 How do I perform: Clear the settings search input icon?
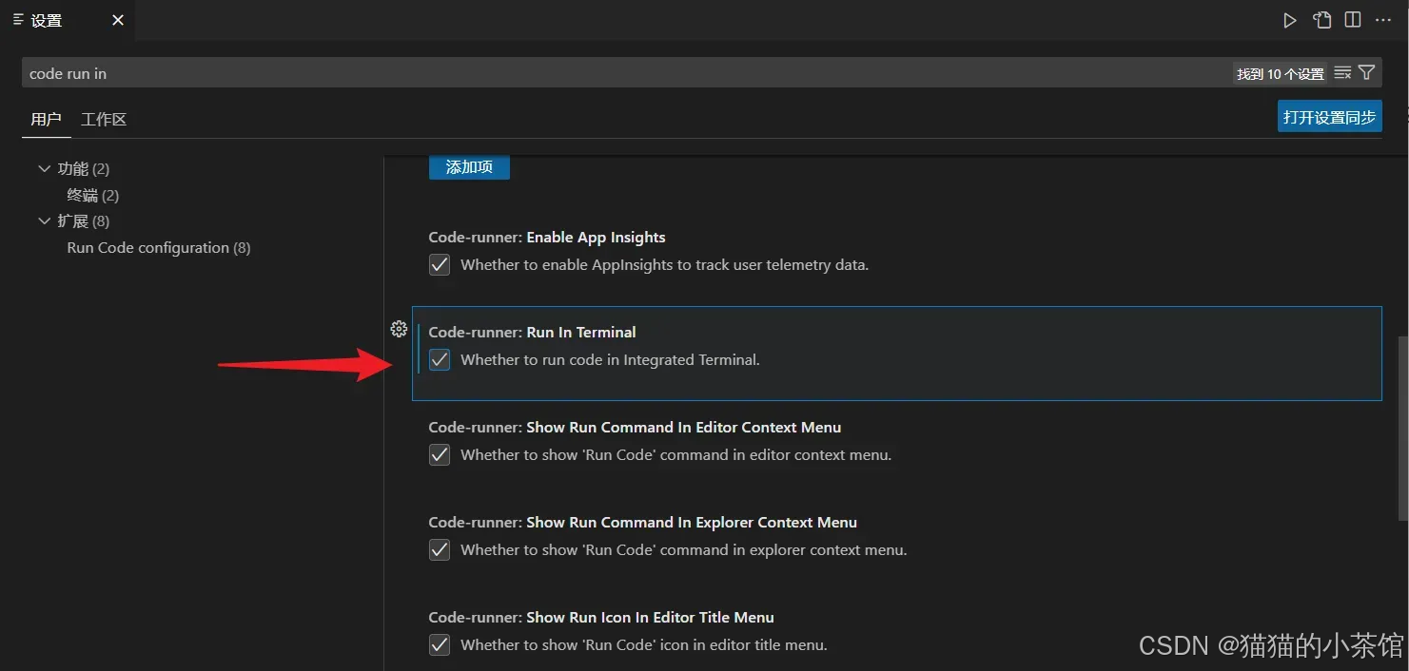[x=1342, y=73]
